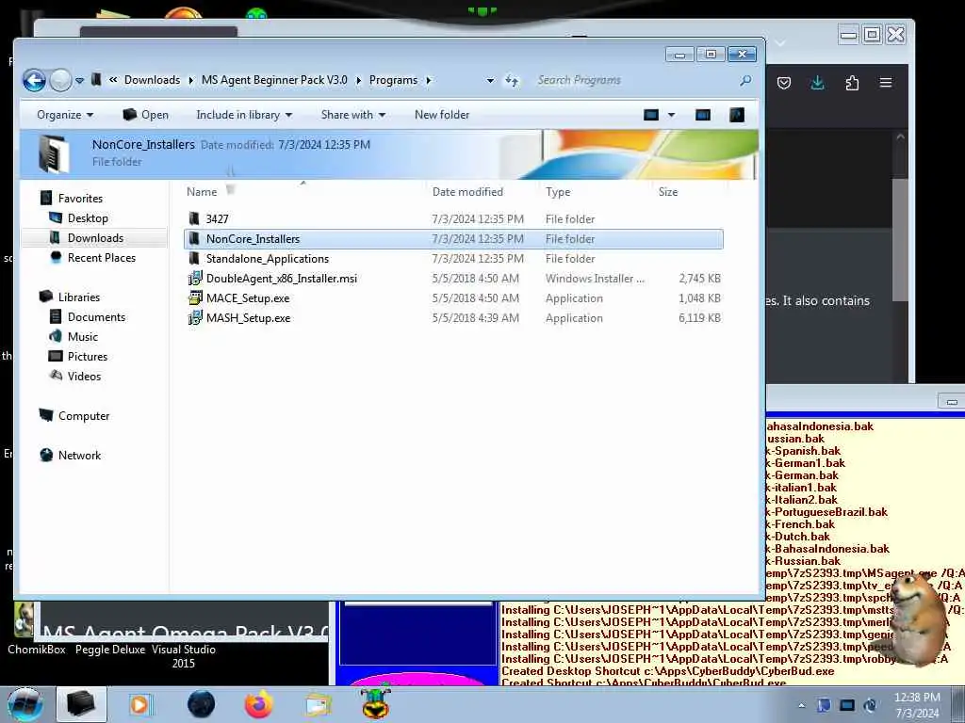Open the view options dropdown arrow
965x723 pixels.
pos(671,115)
